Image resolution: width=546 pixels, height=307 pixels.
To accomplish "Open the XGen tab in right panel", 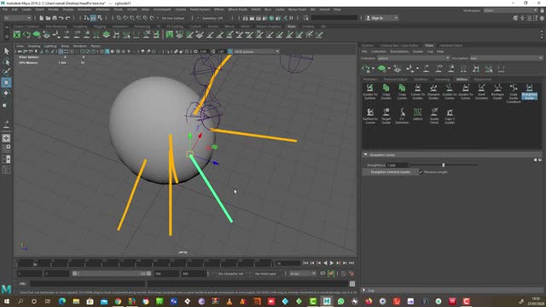I will point(429,45).
